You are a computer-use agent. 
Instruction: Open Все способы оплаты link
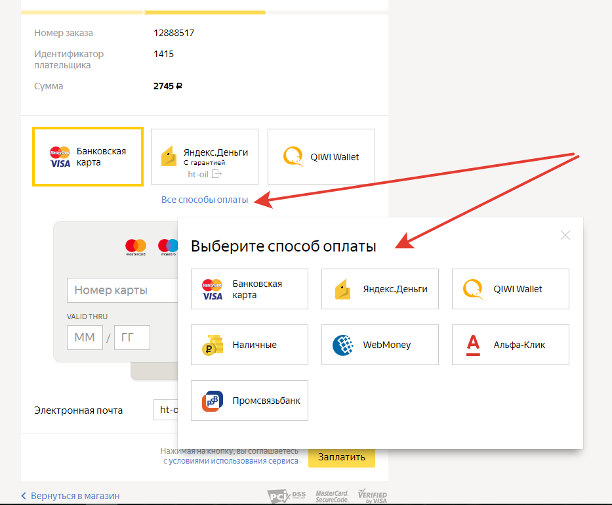click(205, 200)
